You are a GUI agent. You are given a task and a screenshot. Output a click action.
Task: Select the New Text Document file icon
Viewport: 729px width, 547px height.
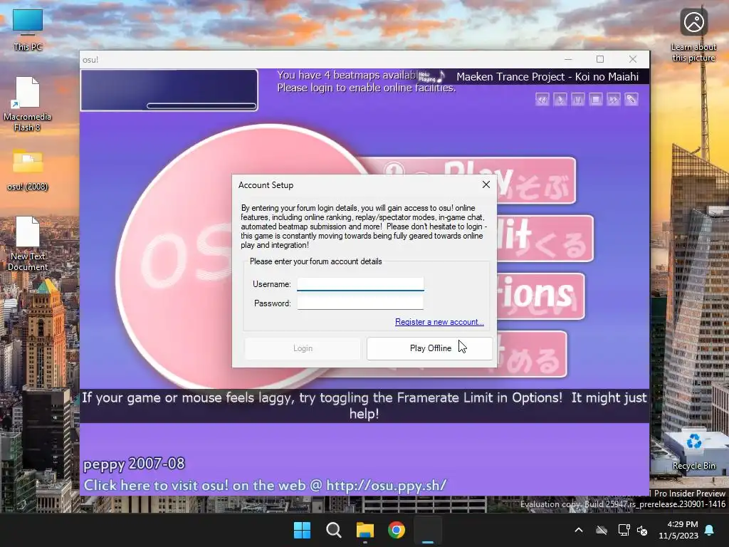pyautogui.click(x=28, y=244)
